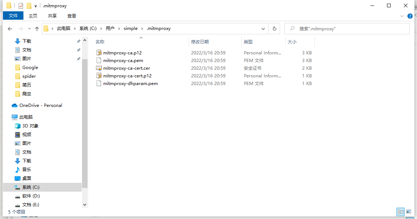Click the properties icon in quick access toolbar

[21, 5]
